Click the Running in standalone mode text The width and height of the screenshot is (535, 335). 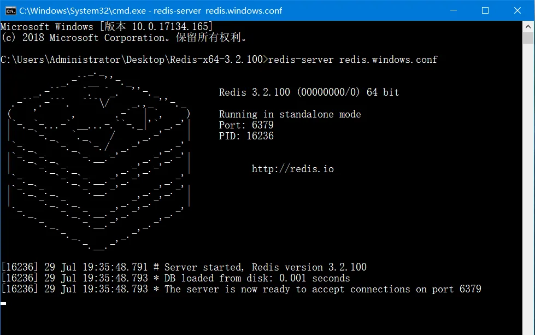point(290,114)
